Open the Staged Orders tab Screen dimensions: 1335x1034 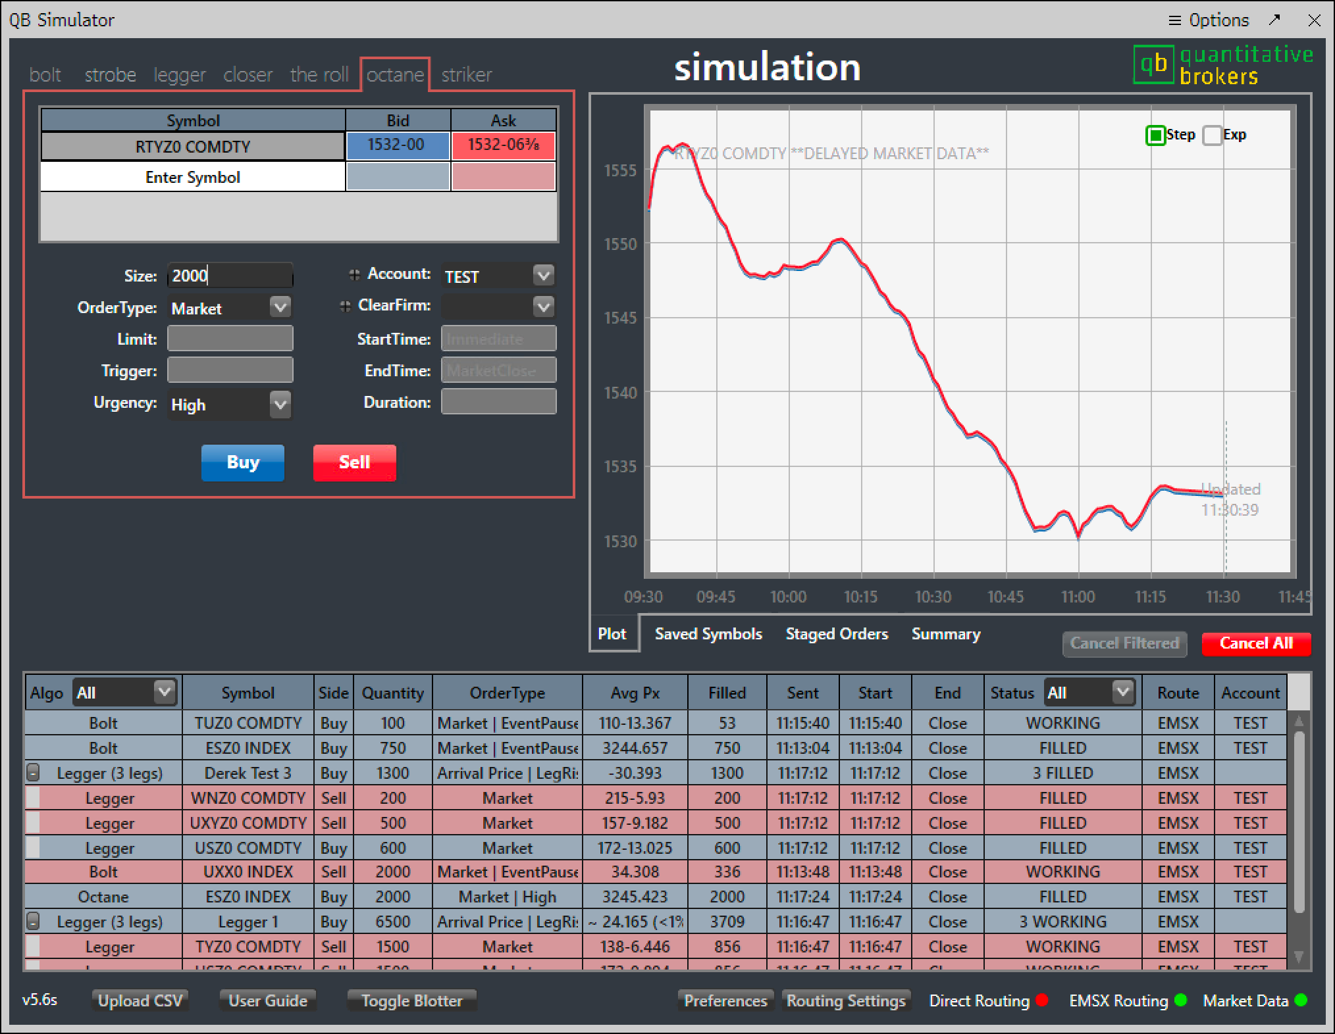pyautogui.click(x=837, y=634)
